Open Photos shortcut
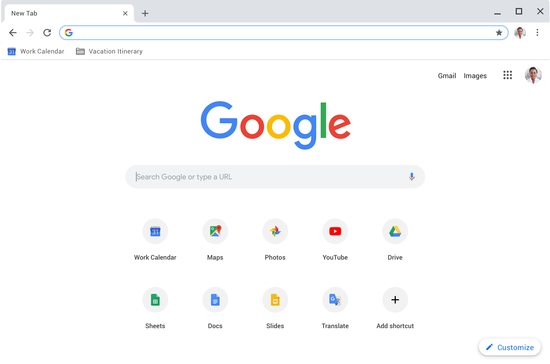The height and width of the screenshot is (364, 550). click(x=275, y=231)
